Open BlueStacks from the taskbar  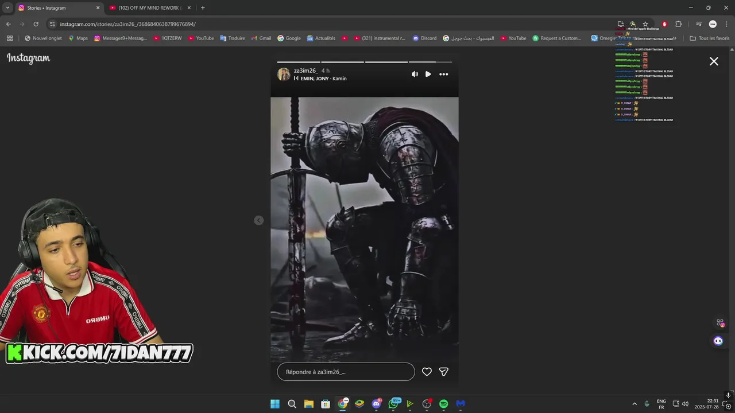[x=359, y=404]
